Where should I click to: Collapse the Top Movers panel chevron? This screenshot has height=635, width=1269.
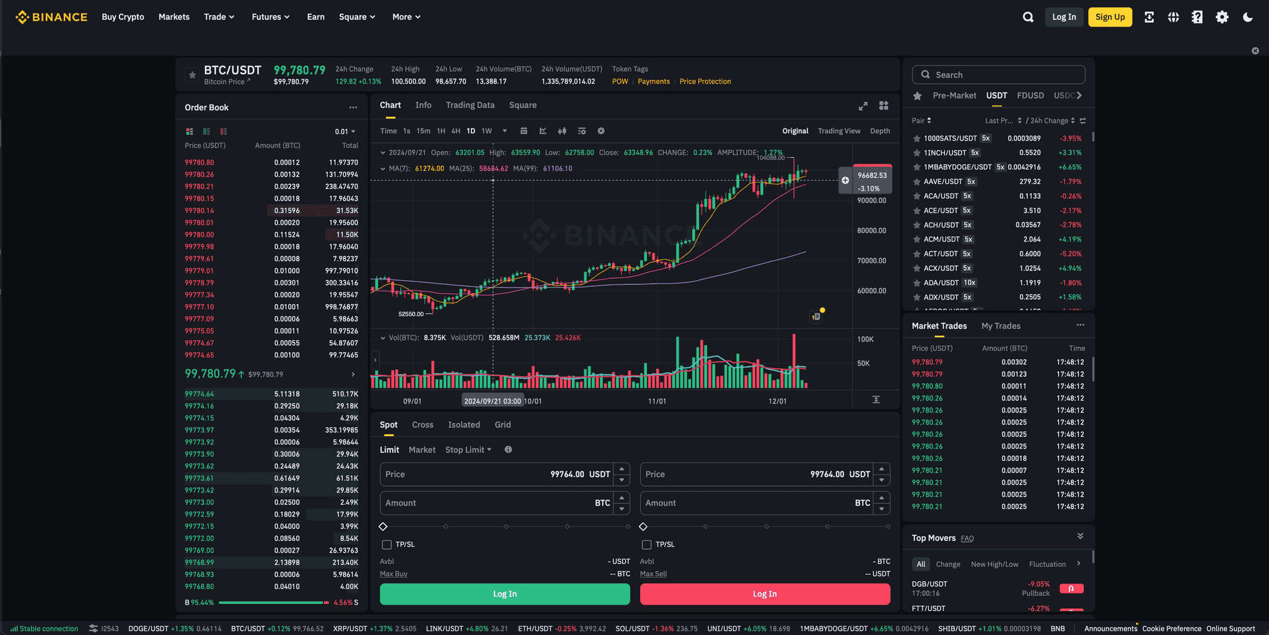1081,536
